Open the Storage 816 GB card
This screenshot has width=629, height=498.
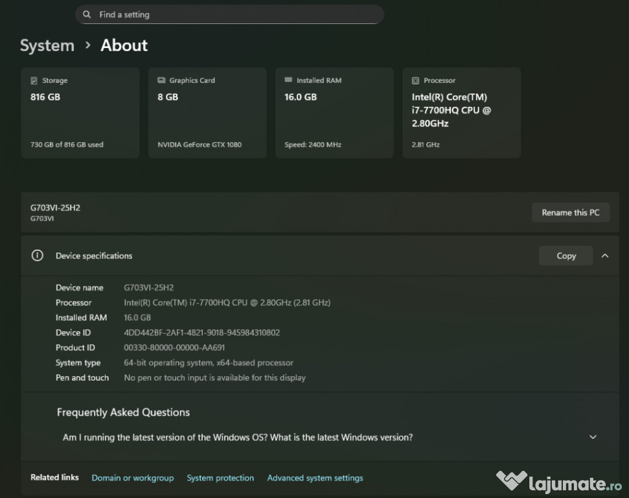80,113
